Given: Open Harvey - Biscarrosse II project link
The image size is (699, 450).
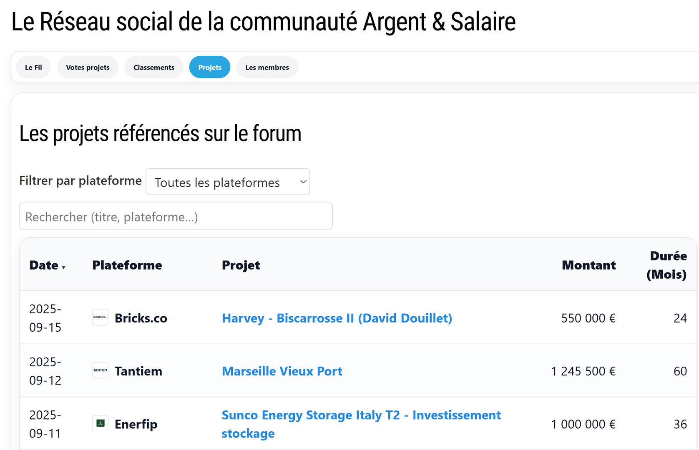Looking at the screenshot, I should (337, 318).
